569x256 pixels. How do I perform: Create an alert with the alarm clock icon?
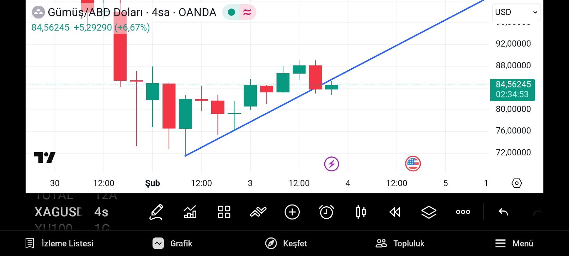point(326,212)
